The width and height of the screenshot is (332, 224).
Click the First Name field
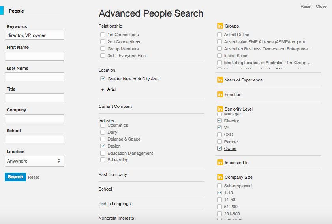click(x=34, y=56)
